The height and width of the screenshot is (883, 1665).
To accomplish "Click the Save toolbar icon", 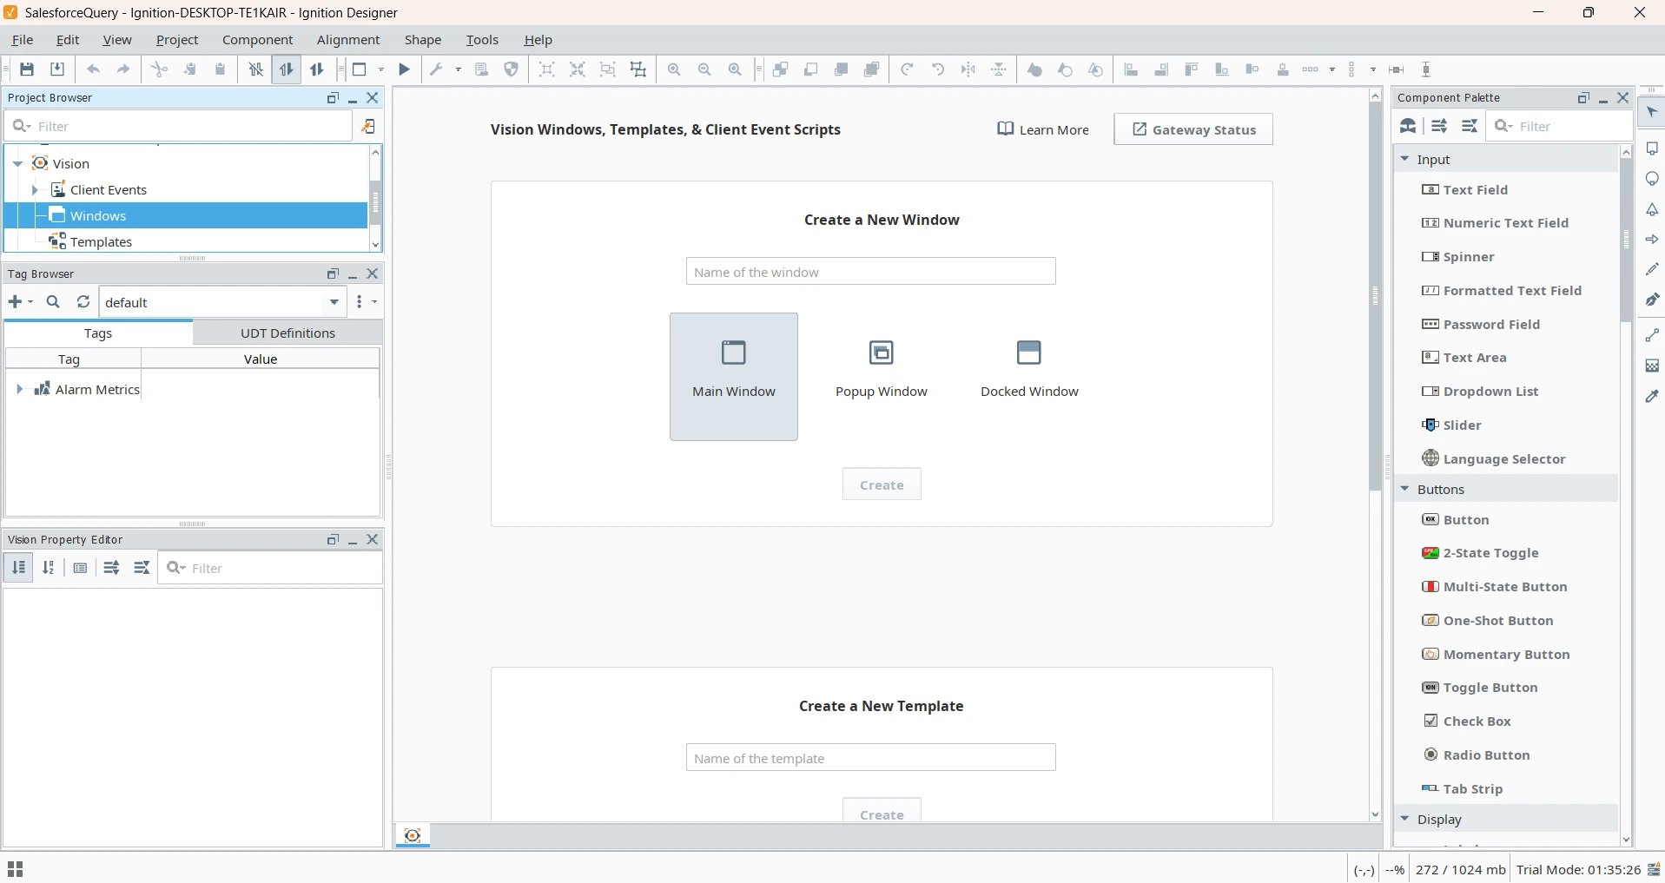I will [x=28, y=69].
